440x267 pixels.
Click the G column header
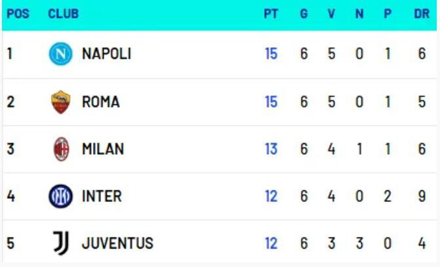tap(304, 14)
